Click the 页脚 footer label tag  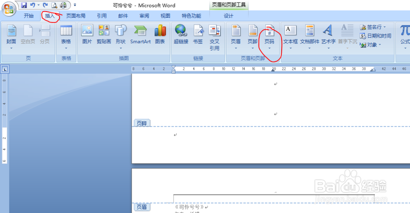(x=142, y=123)
